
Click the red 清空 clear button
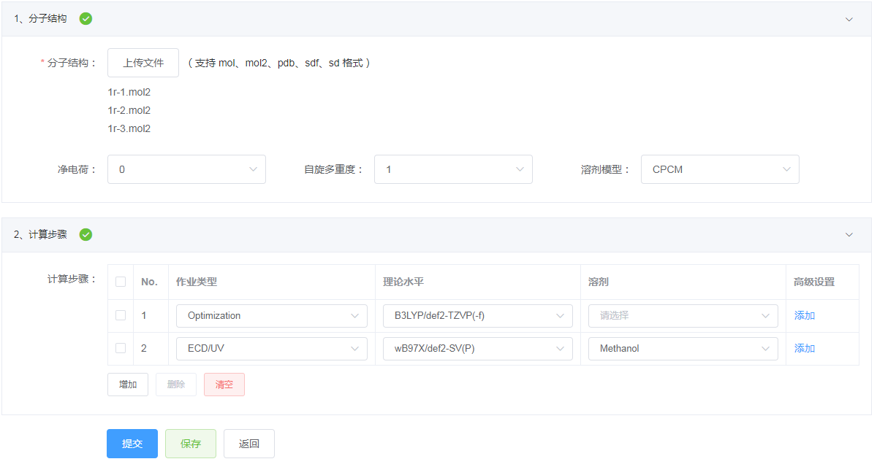pos(224,385)
